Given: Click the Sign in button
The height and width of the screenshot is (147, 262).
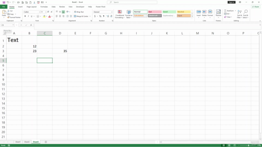Looking at the screenshot, I should (x=231, y=2).
